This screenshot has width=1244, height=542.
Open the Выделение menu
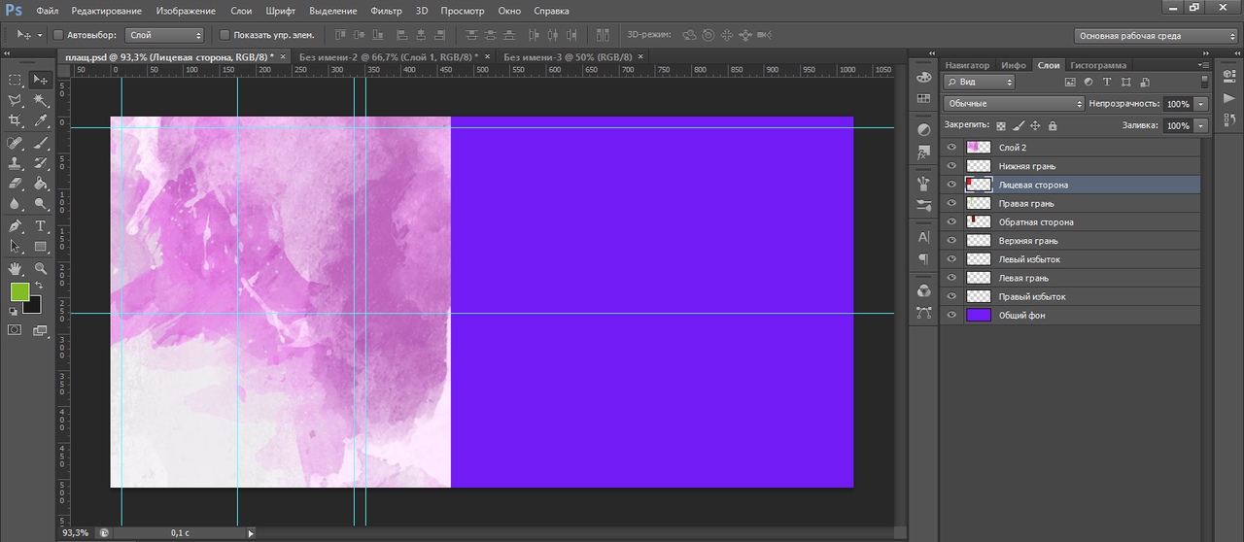click(332, 11)
